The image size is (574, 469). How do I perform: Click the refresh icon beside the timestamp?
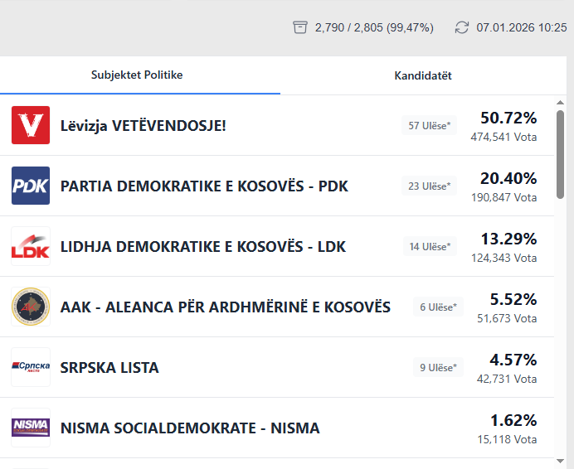462,27
